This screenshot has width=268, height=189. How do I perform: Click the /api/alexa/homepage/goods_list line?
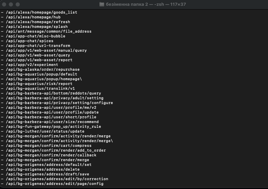pyautogui.click(x=39, y=13)
